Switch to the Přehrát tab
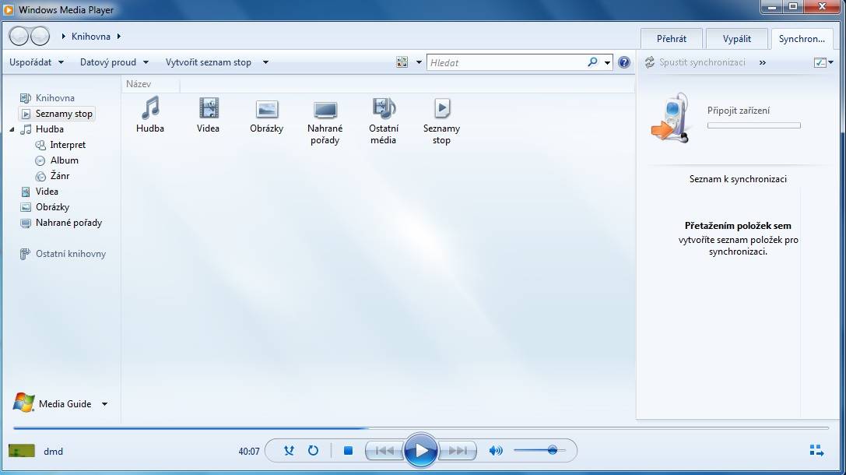 tap(672, 39)
